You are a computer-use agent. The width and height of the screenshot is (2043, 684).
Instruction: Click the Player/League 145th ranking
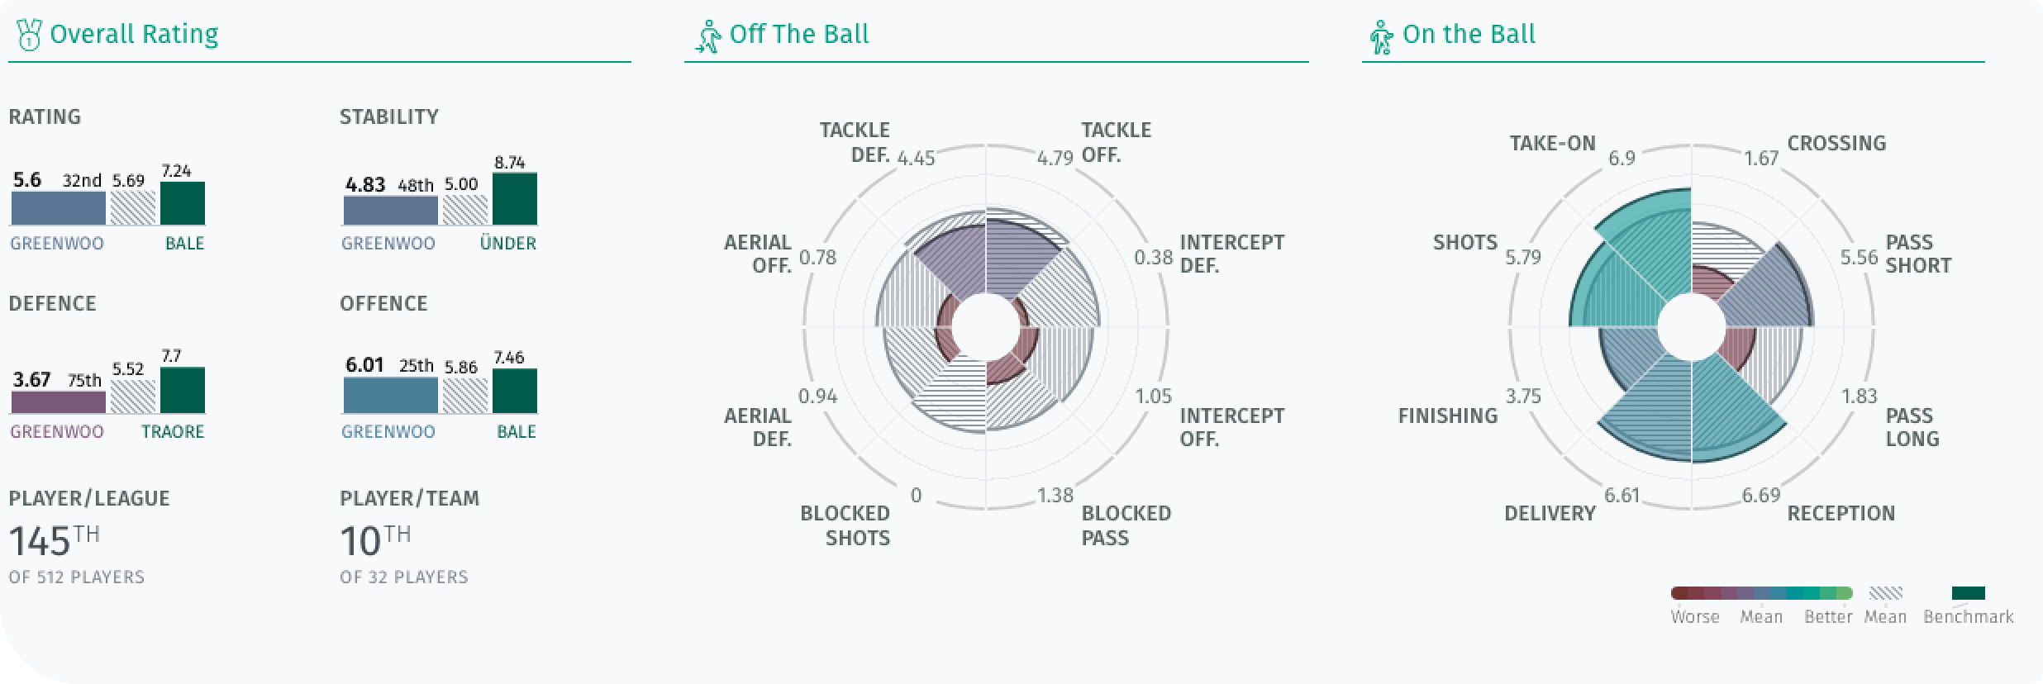(x=55, y=542)
